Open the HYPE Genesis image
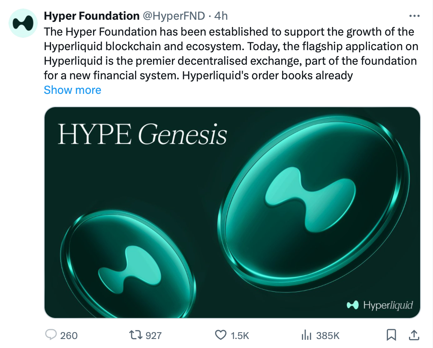This screenshot has width=433, height=348. (x=232, y=213)
